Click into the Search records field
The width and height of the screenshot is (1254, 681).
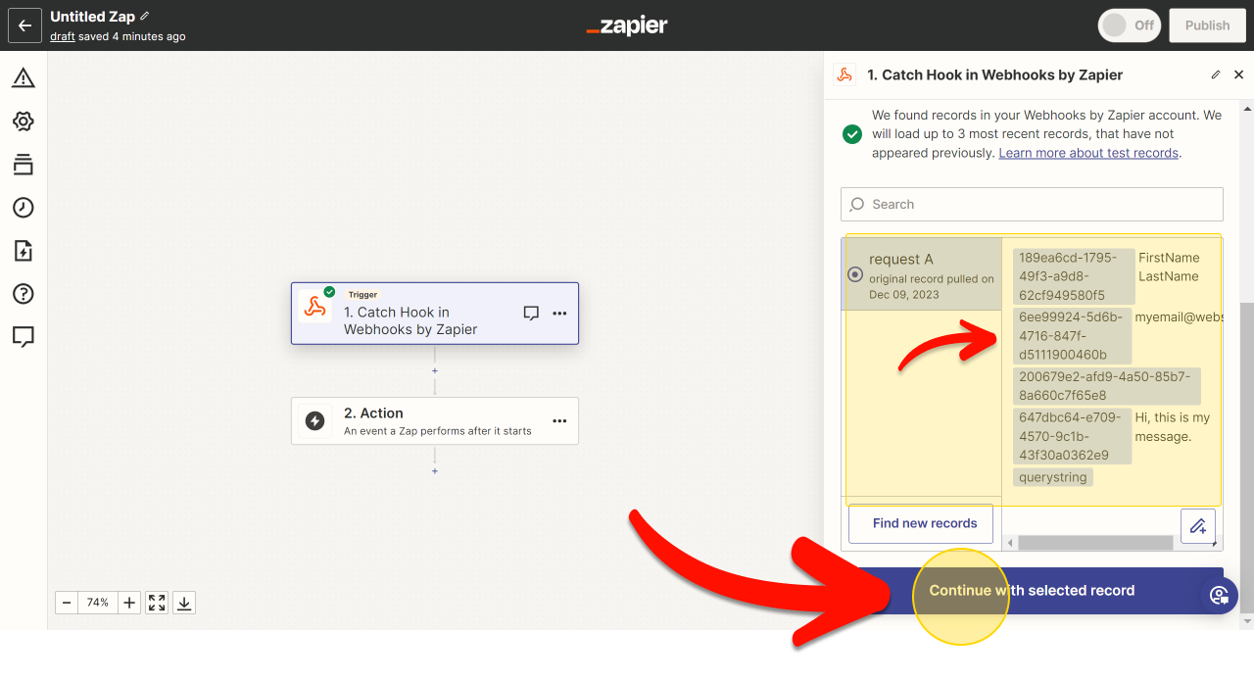tap(1032, 204)
